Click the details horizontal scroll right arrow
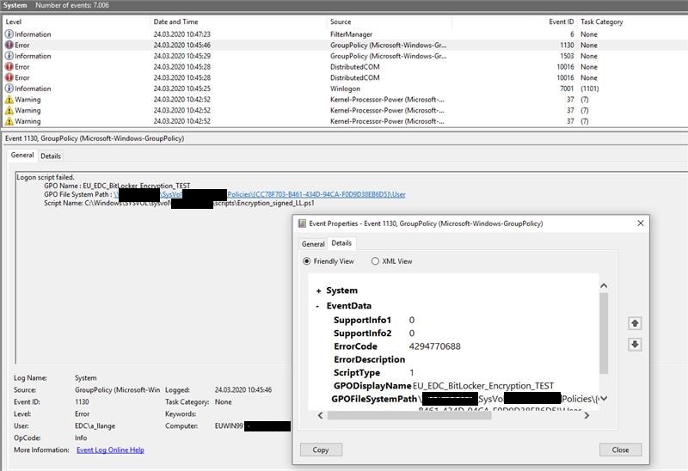This screenshot has height=471, width=688. tap(587, 415)
